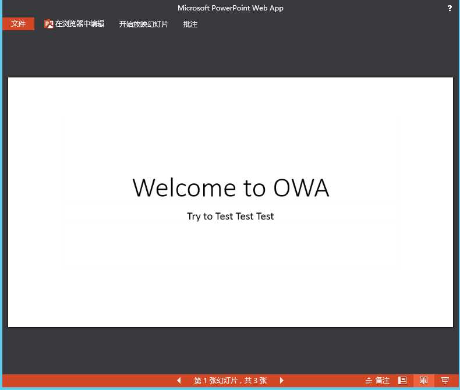Launch the slide show view icon in the status bar
Image resolution: width=460 pixels, height=390 pixels.
[x=445, y=381]
